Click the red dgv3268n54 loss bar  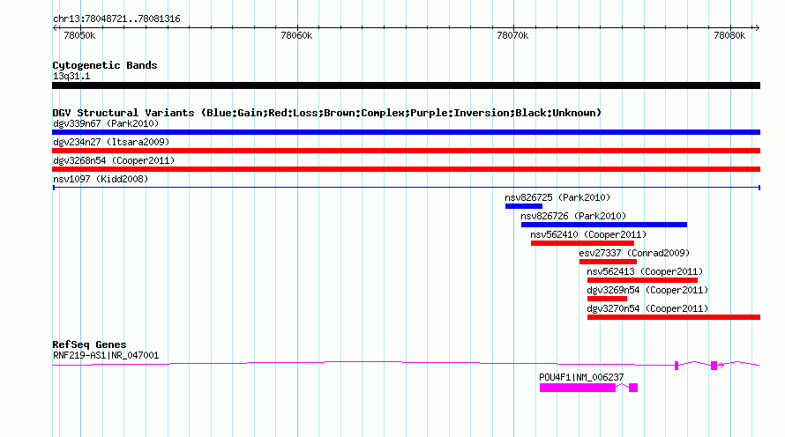(x=406, y=169)
